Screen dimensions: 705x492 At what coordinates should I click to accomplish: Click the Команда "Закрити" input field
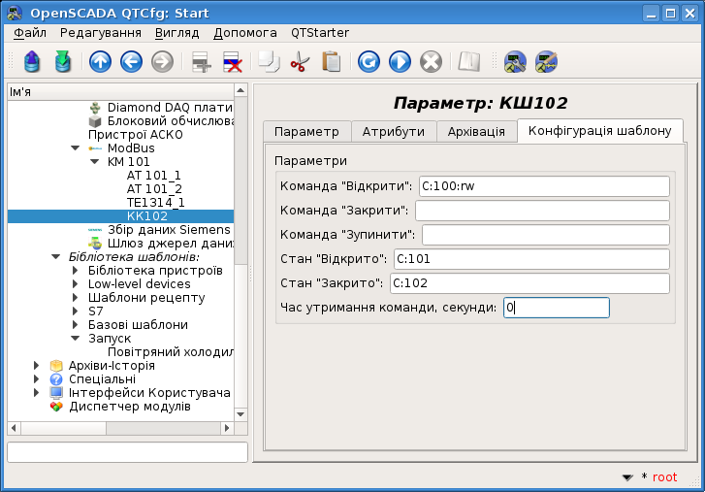click(542, 211)
